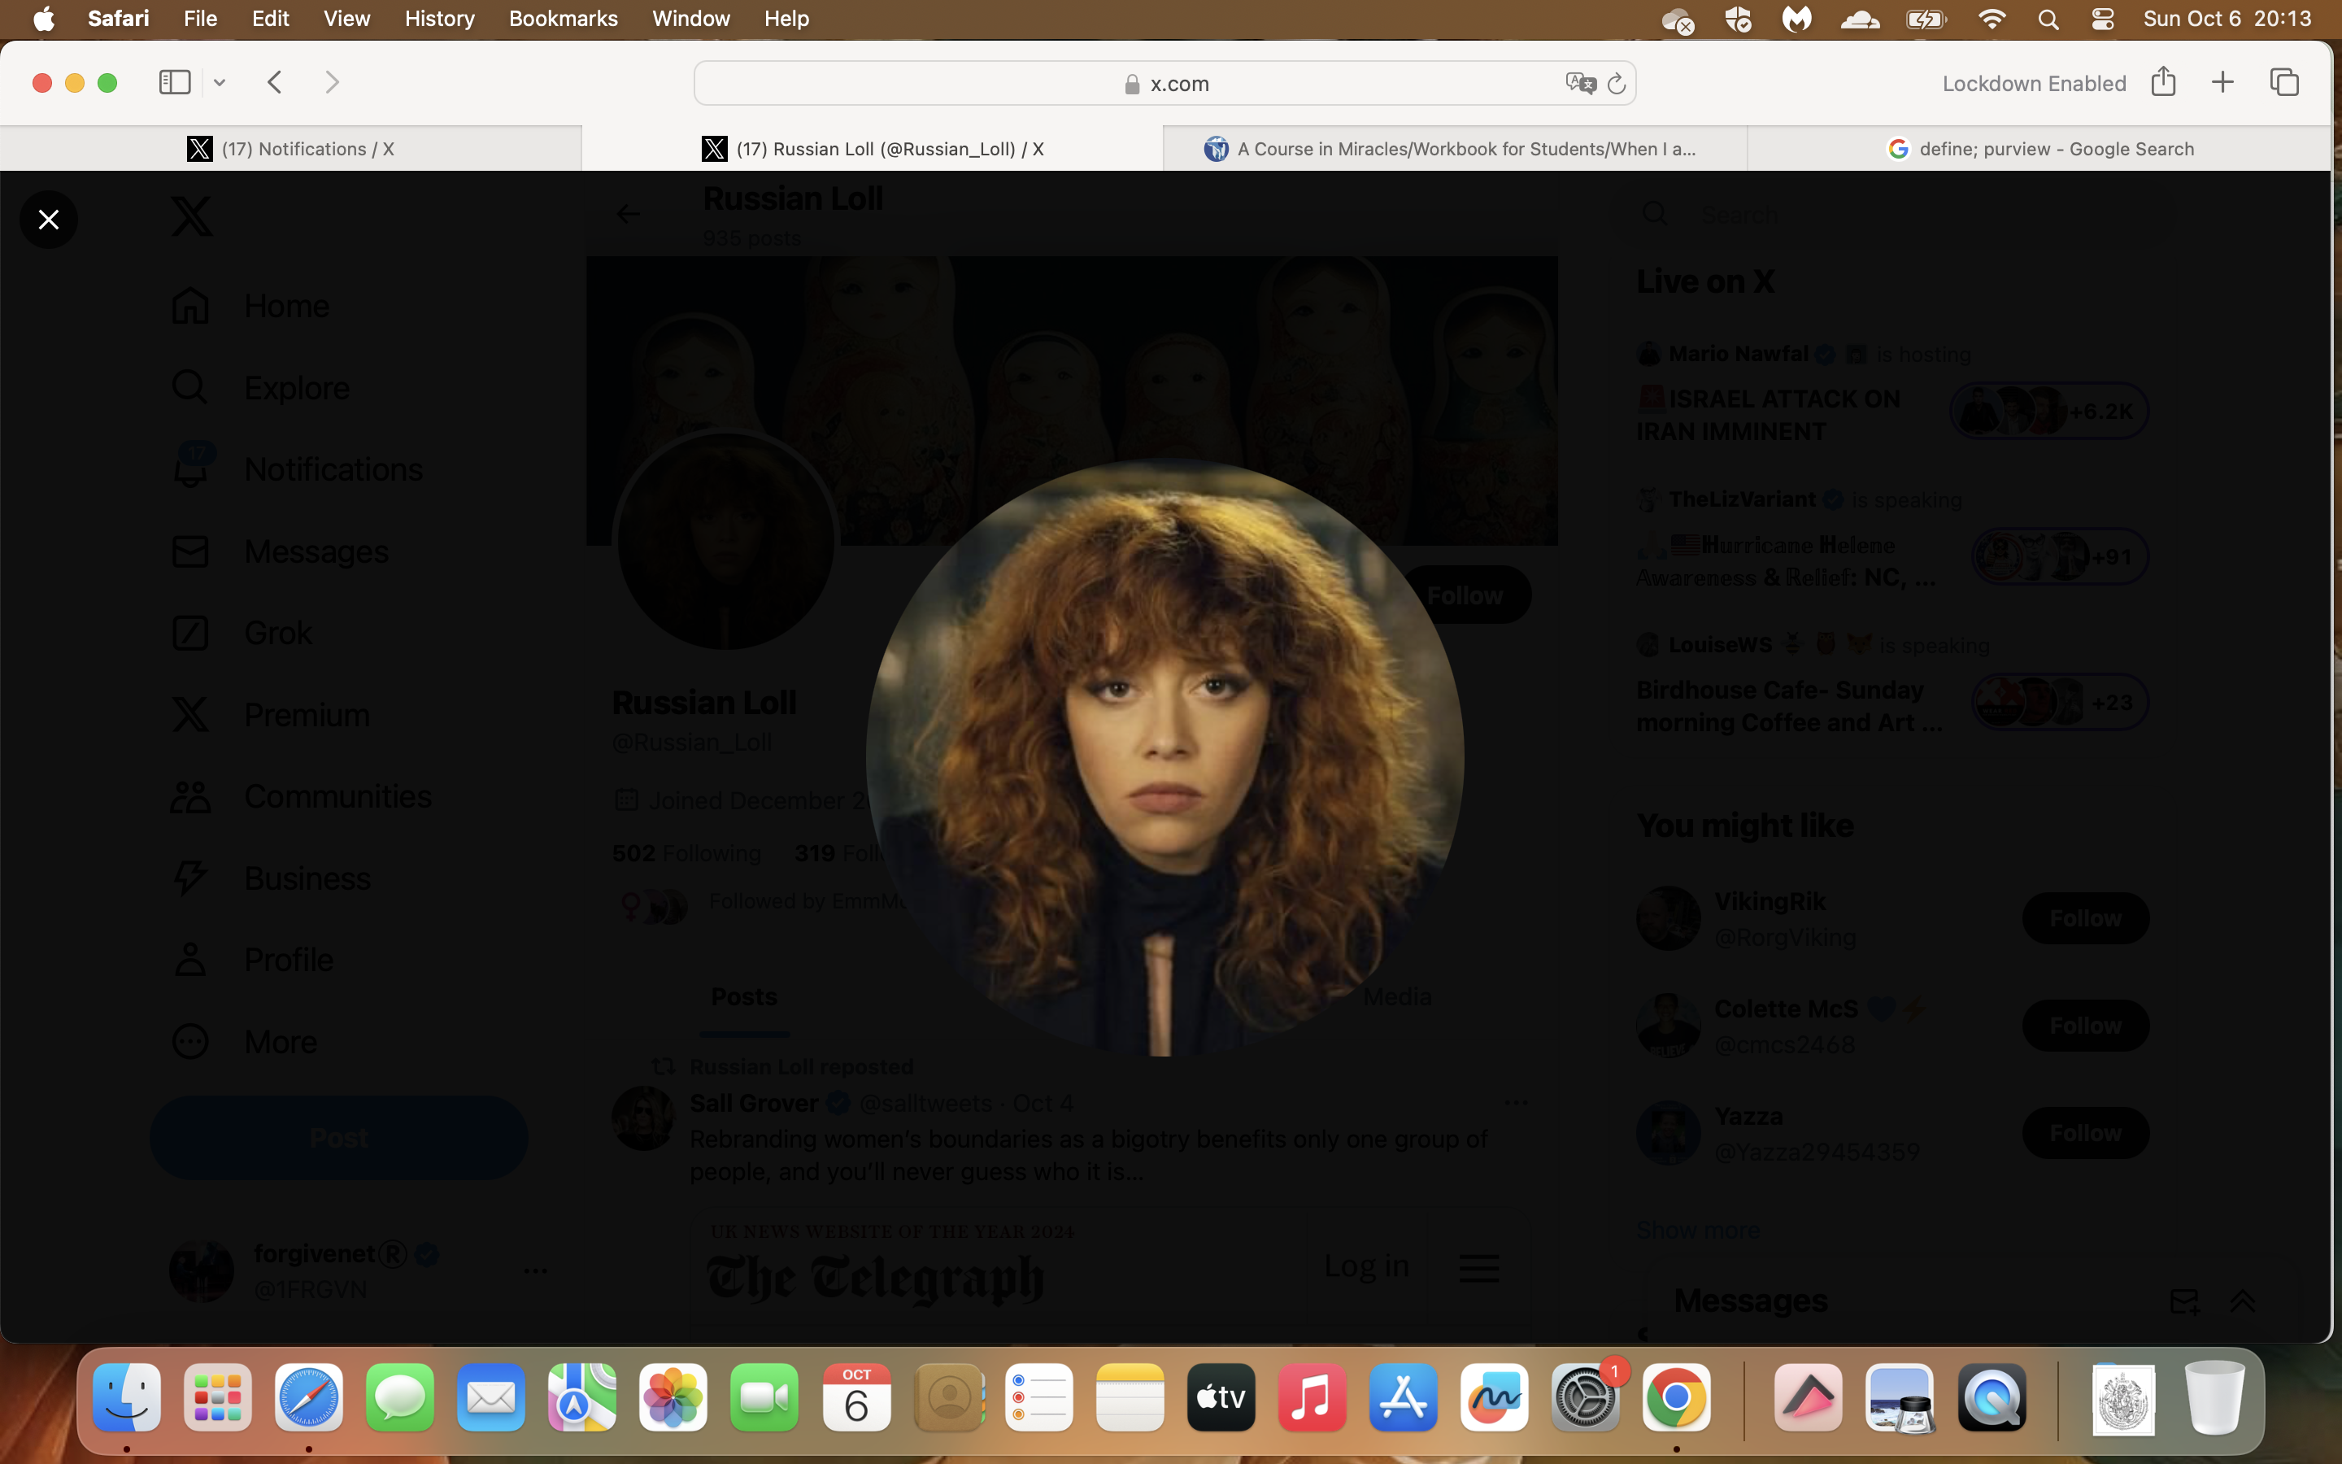Open Google Chrome from the Dock
The image size is (2342, 1464).
point(1676,1397)
